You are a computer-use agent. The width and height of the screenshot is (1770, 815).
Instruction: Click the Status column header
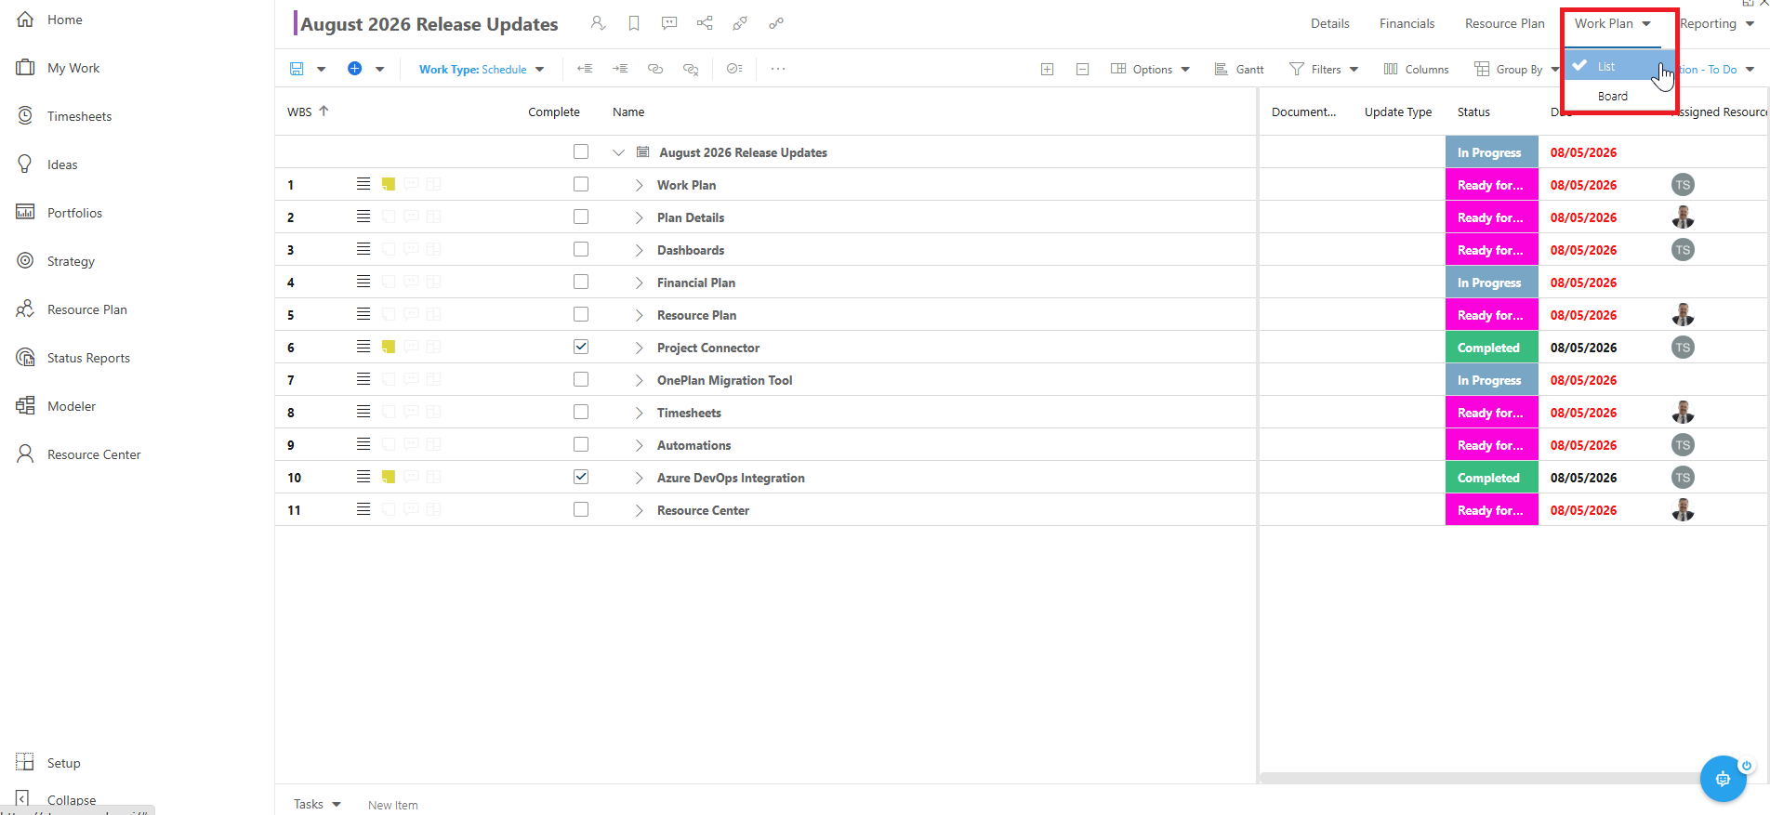[1473, 112]
